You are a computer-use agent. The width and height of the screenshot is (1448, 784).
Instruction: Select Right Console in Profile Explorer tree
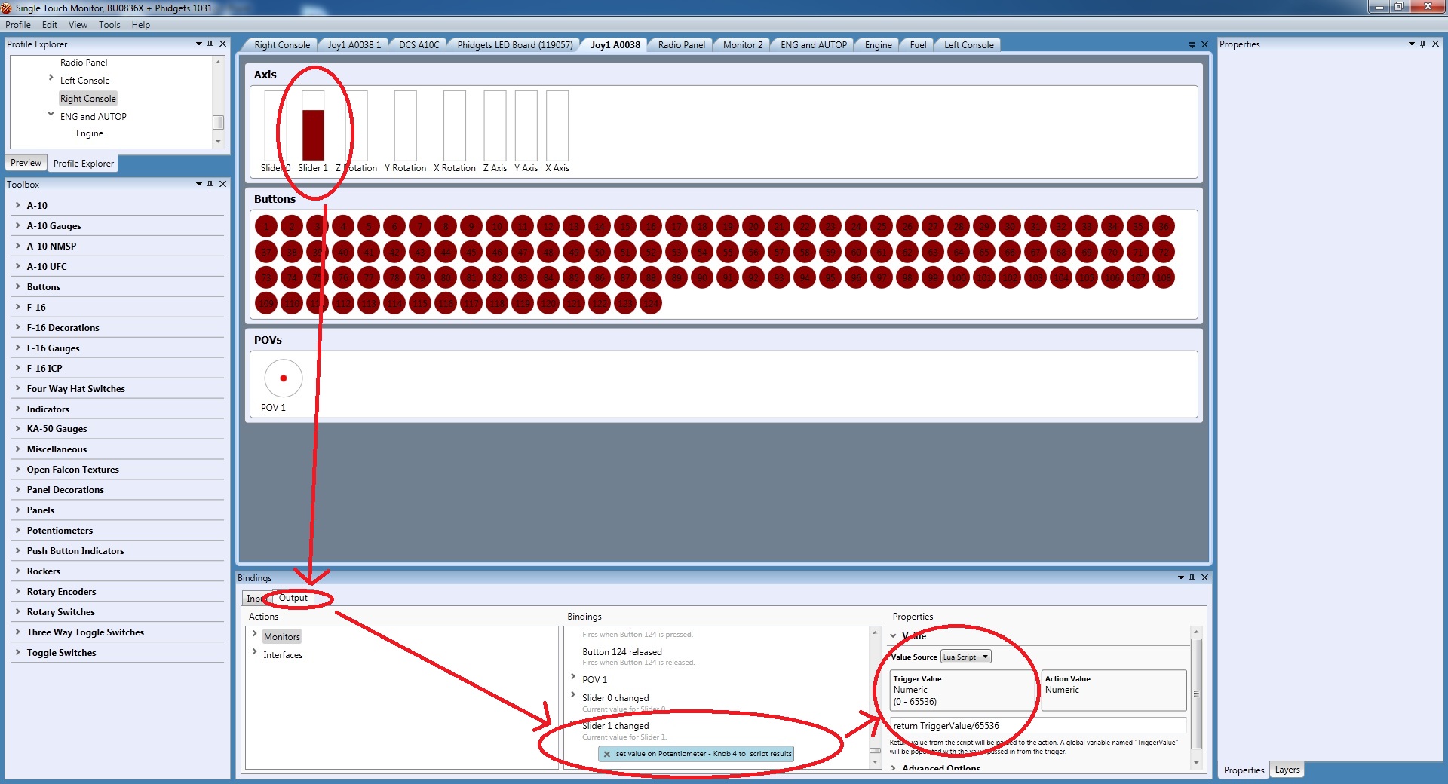point(88,99)
